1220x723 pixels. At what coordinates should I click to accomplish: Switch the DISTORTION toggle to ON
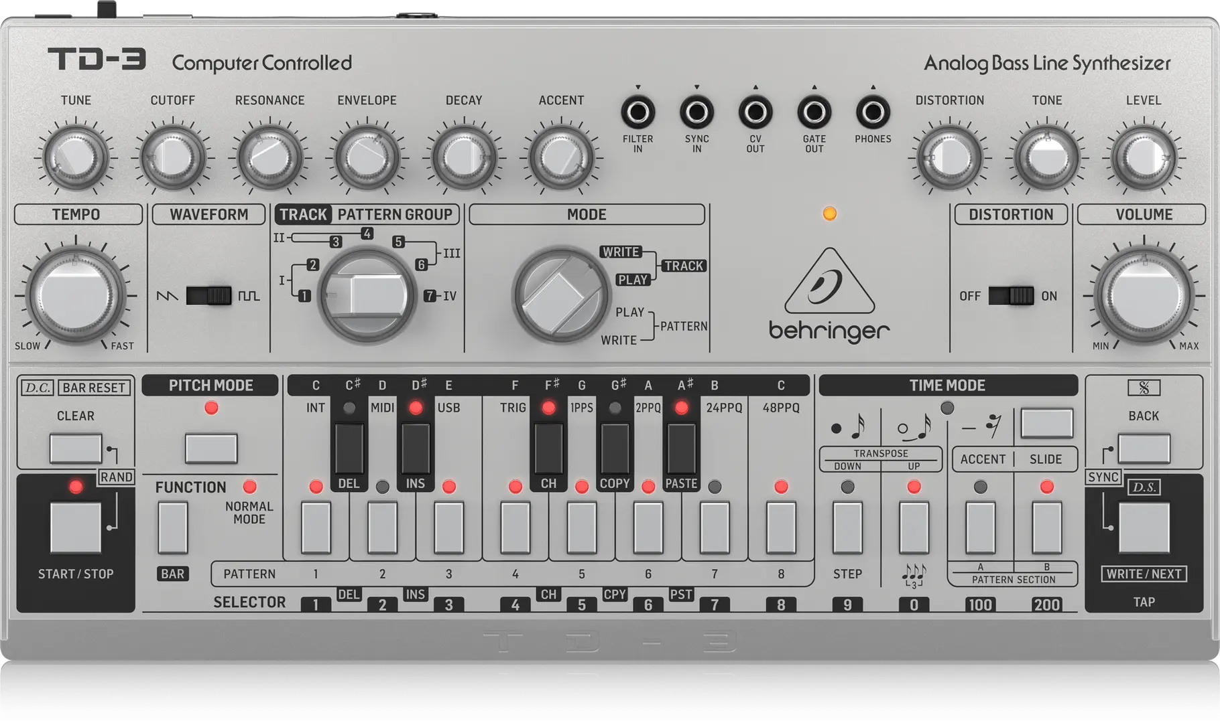pos(1016,295)
